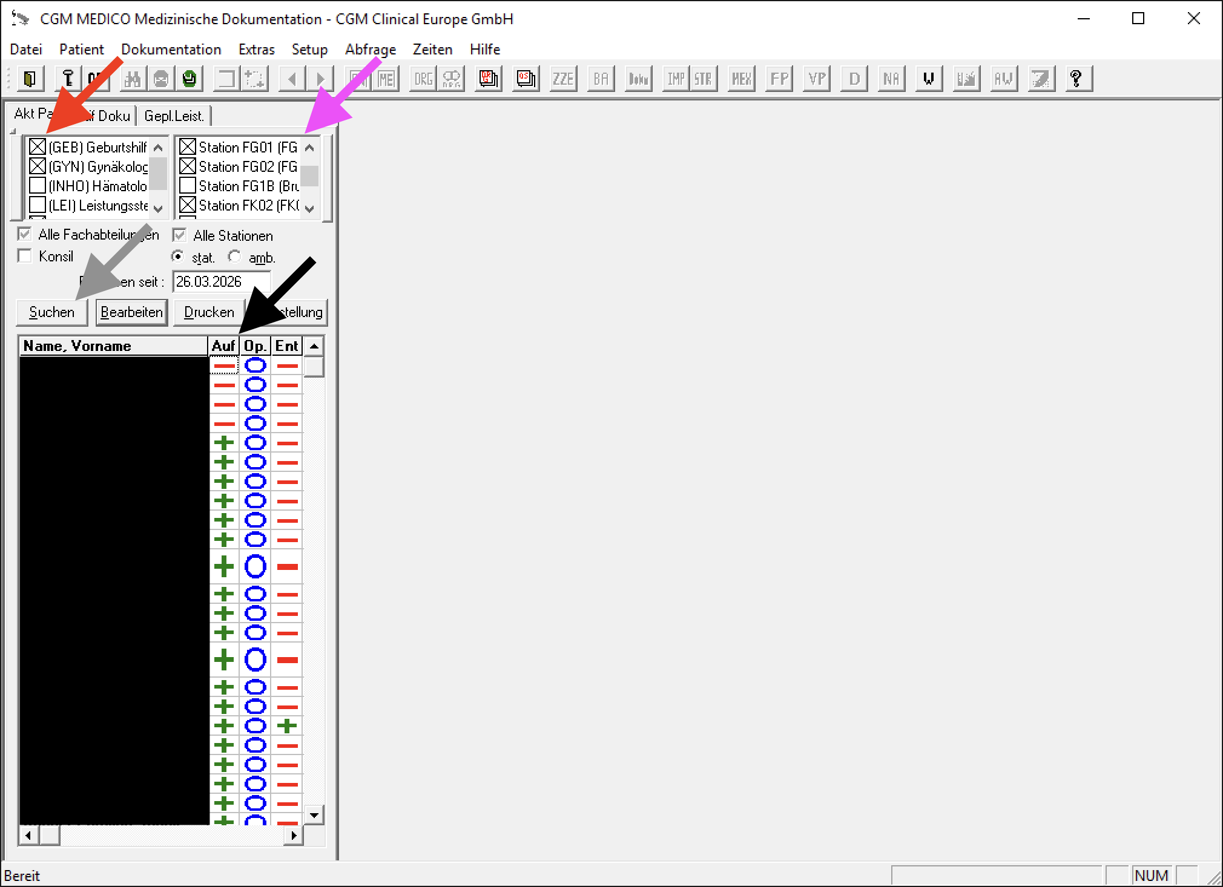
Task: Open the Dokumentation menu
Action: point(171,50)
